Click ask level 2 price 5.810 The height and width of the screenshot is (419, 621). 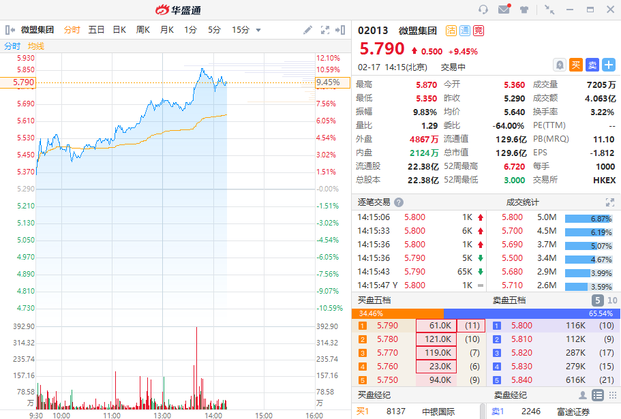[x=521, y=339]
